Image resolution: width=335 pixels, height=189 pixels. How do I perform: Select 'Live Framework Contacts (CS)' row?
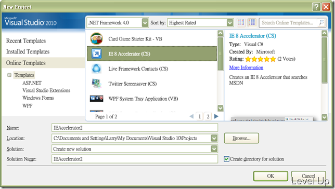pos(152,69)
